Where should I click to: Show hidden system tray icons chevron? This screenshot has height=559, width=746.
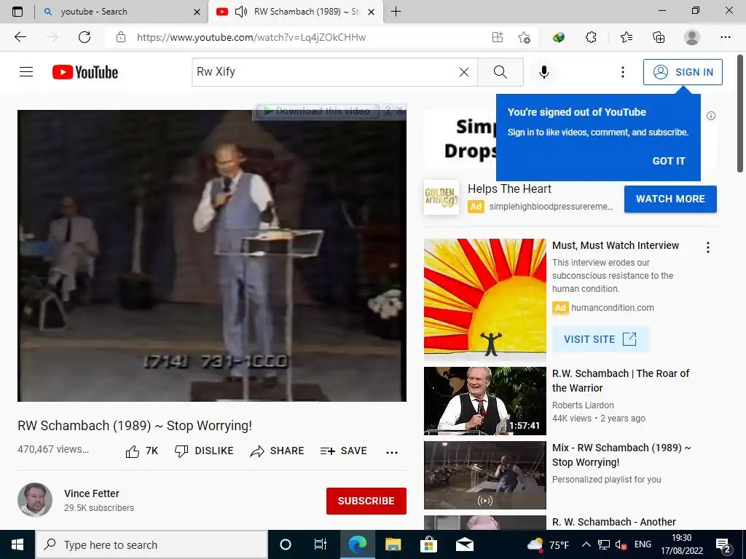click(586, 544)
